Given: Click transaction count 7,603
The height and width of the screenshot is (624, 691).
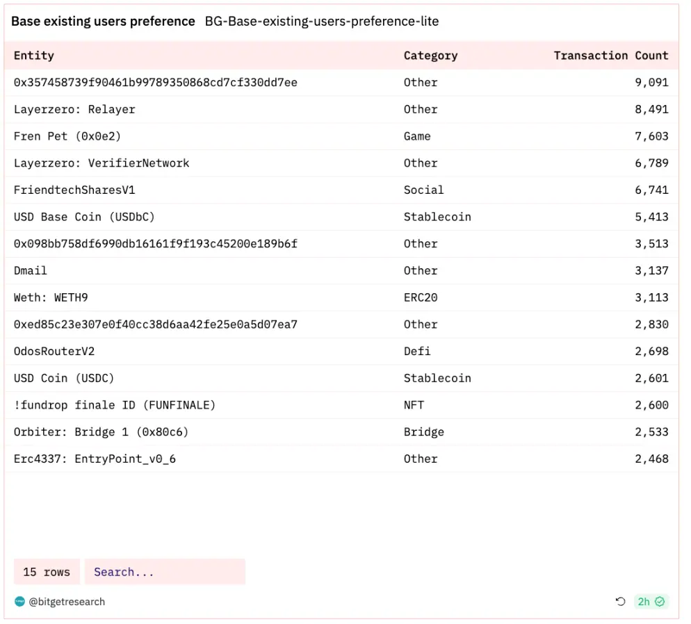Looking at the screenshot, I should click(651, 136).
